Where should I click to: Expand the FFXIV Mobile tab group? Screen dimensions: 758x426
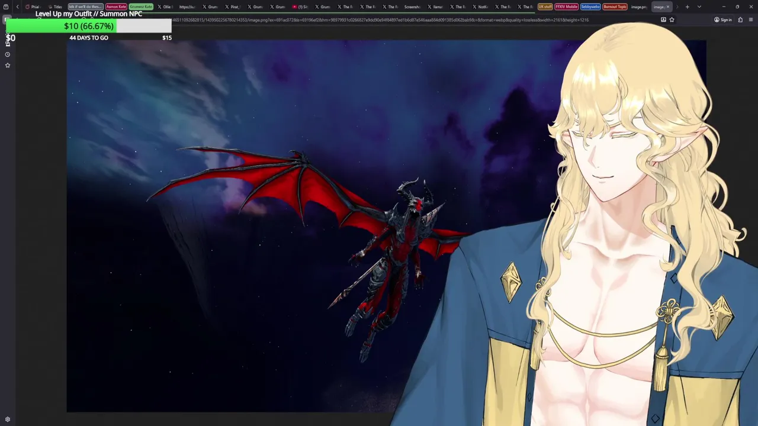[566, 7]
